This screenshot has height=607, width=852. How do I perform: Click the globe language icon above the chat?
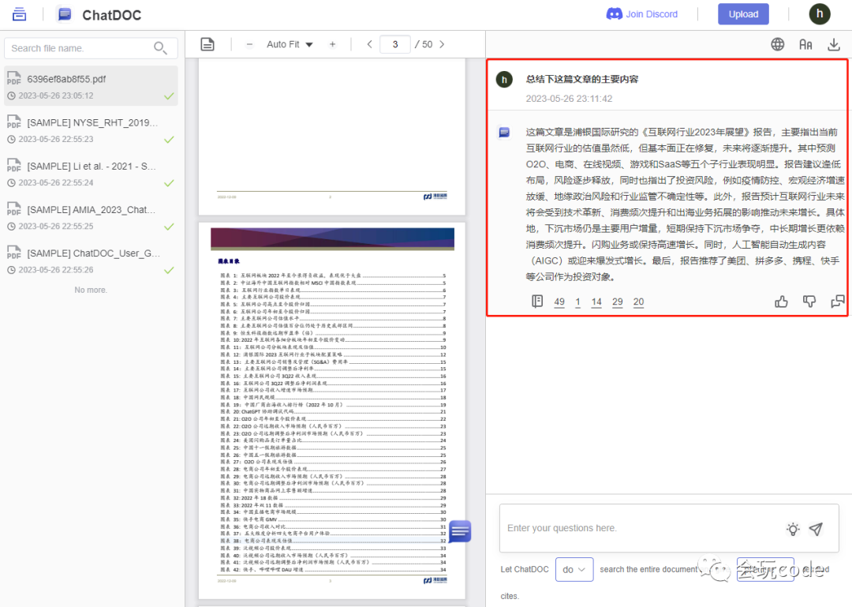click(778, 45)
